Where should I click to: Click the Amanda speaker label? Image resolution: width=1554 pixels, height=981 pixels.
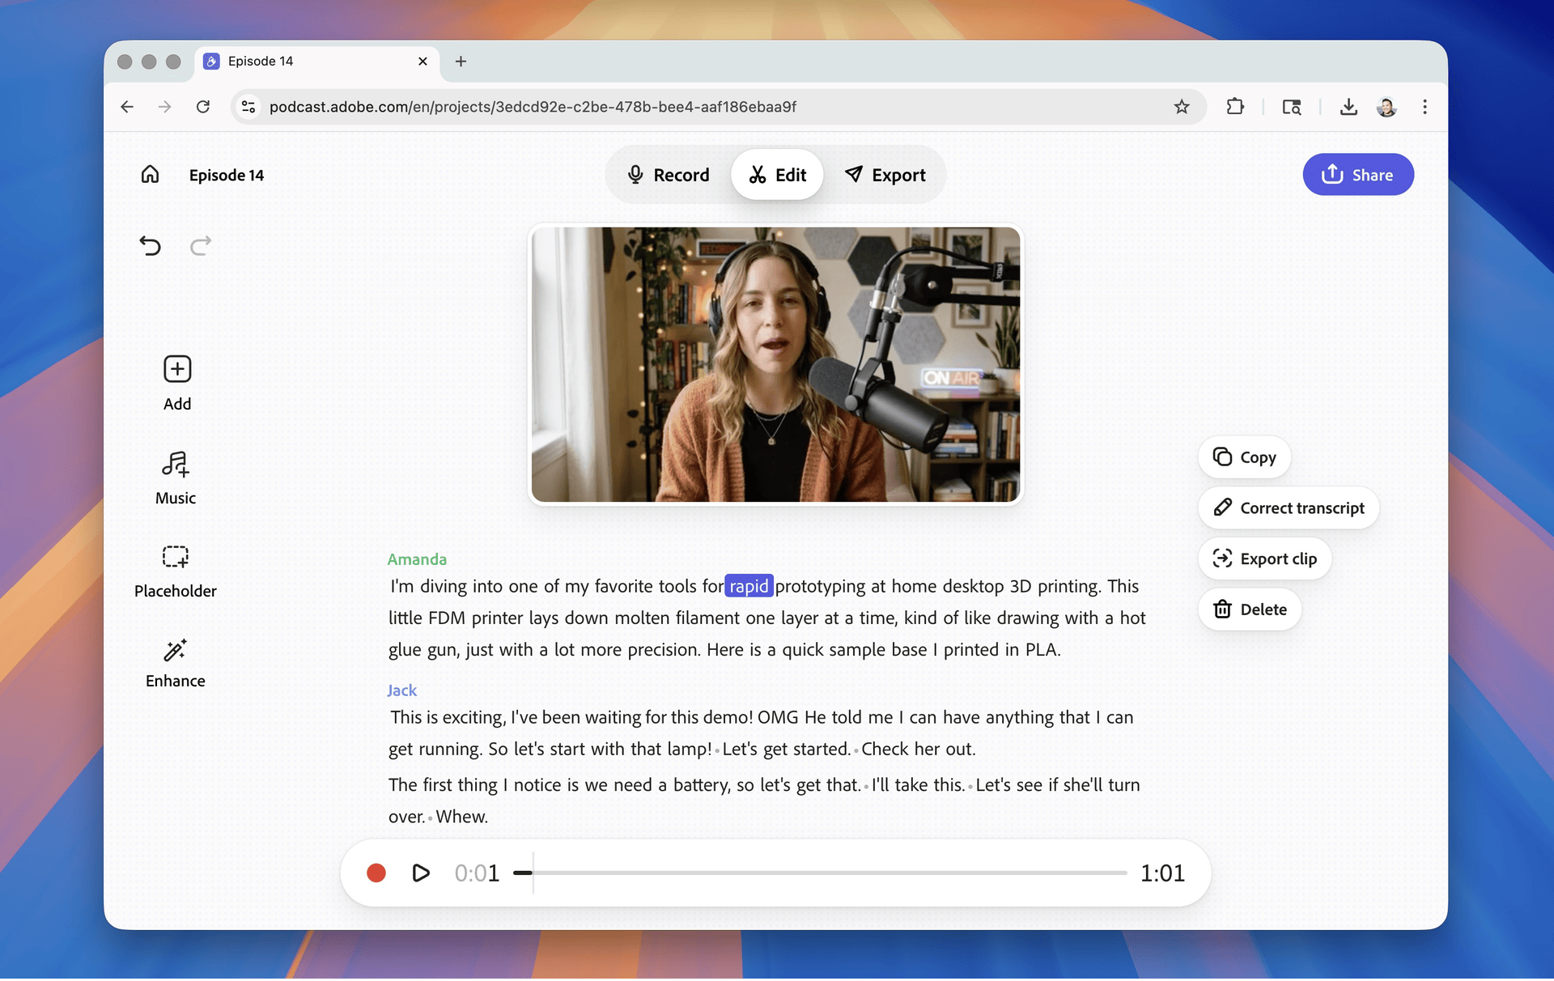pyautogui.click(x=417, y=559)
